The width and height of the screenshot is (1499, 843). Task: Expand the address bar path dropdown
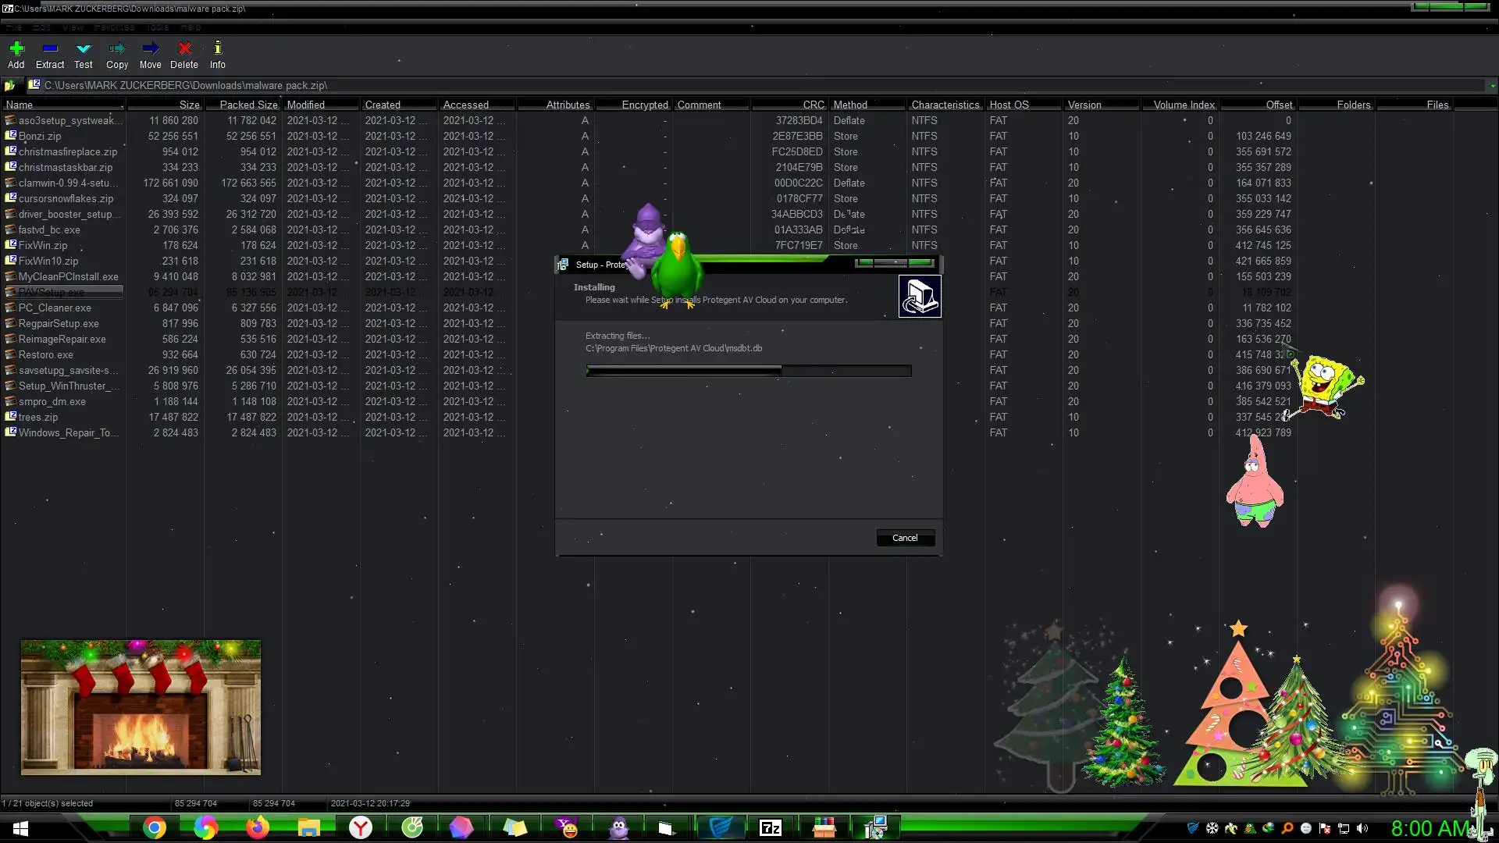tap(1492, 86)
